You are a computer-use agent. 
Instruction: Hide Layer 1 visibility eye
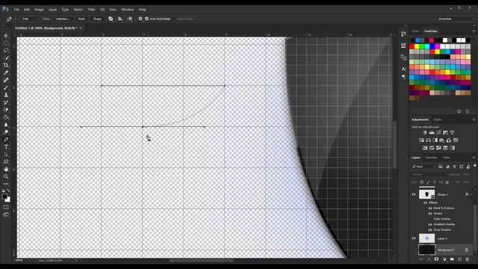pos(414,238)
